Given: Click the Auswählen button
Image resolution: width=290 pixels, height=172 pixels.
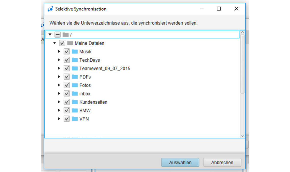Looking at the screenshot, I should pos(180,162).
